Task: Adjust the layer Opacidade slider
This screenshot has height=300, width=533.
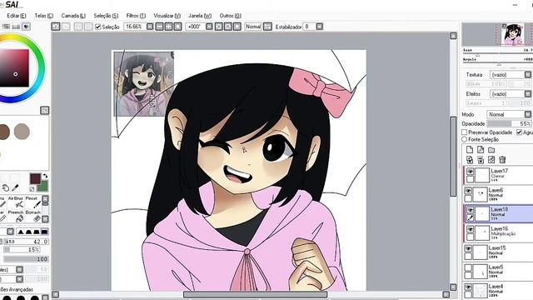Action: tap(509, 124)
